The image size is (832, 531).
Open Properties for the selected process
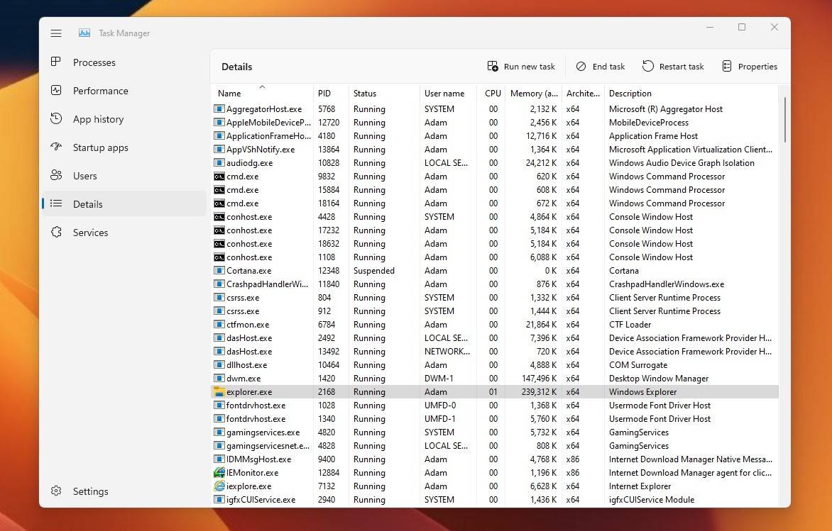(x=750, y=66)
